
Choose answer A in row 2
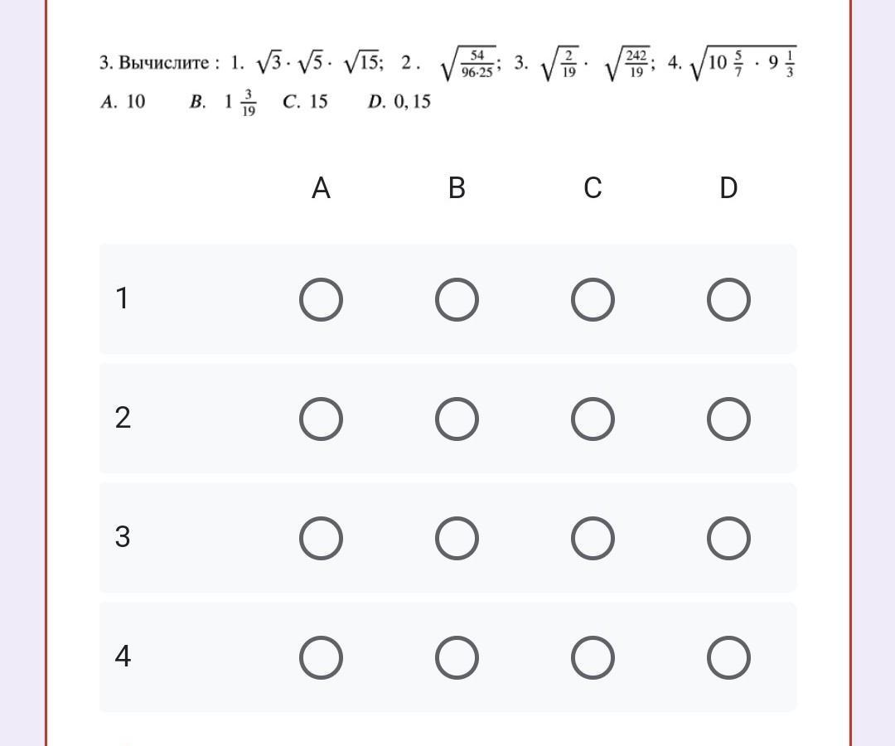coord(321,419)
